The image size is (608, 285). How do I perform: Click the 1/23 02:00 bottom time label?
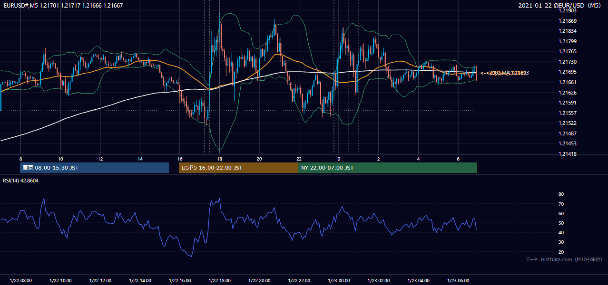379,281
